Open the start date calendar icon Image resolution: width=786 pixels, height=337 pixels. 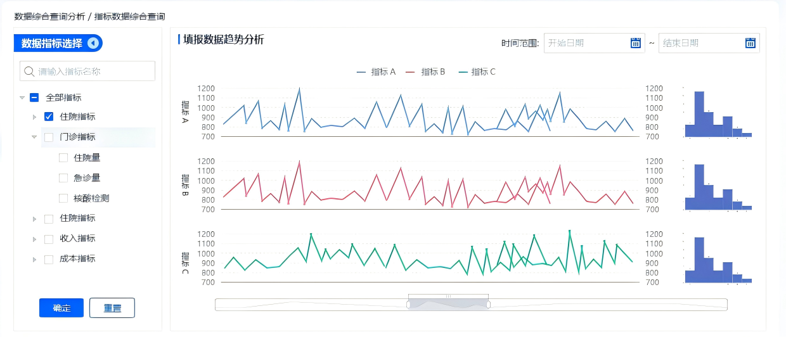(x=636, y=43)
